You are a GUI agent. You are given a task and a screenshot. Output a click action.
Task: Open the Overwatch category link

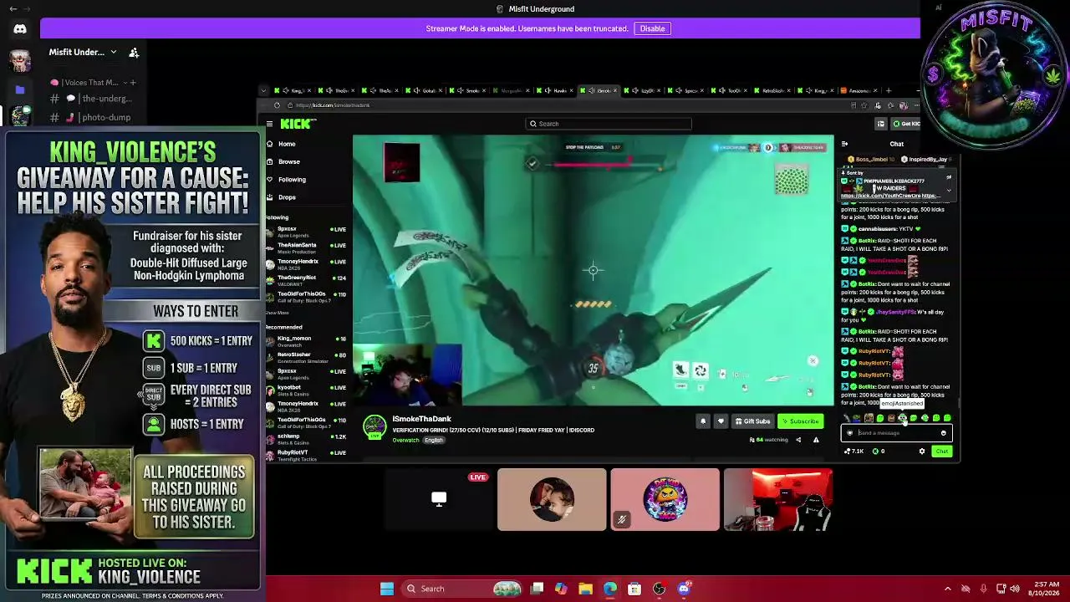(405, 441)
